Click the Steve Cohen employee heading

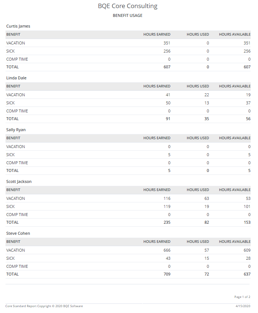[x=18, y=233]
